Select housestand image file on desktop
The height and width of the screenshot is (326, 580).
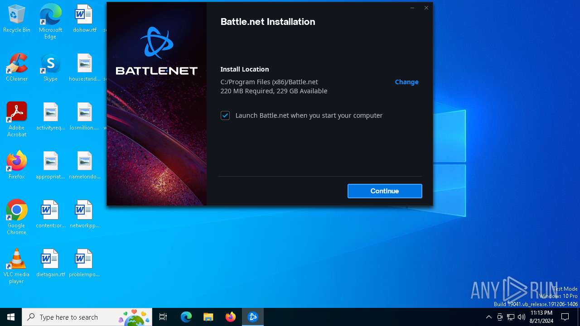(x=84, y=68)
